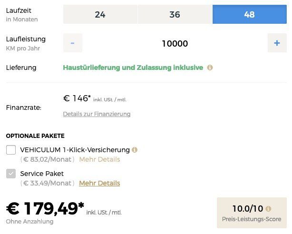Click the € 179,49 monthly total price

[x=45, y=209]
